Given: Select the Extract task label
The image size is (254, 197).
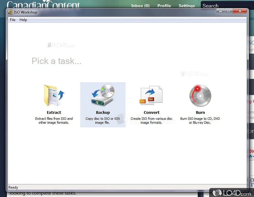Looking at the screenshot, I should click(54, 113).
